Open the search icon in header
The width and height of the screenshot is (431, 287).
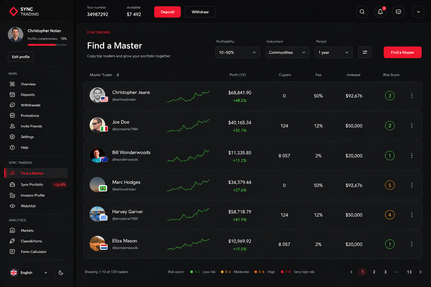(x=362, y=12)
